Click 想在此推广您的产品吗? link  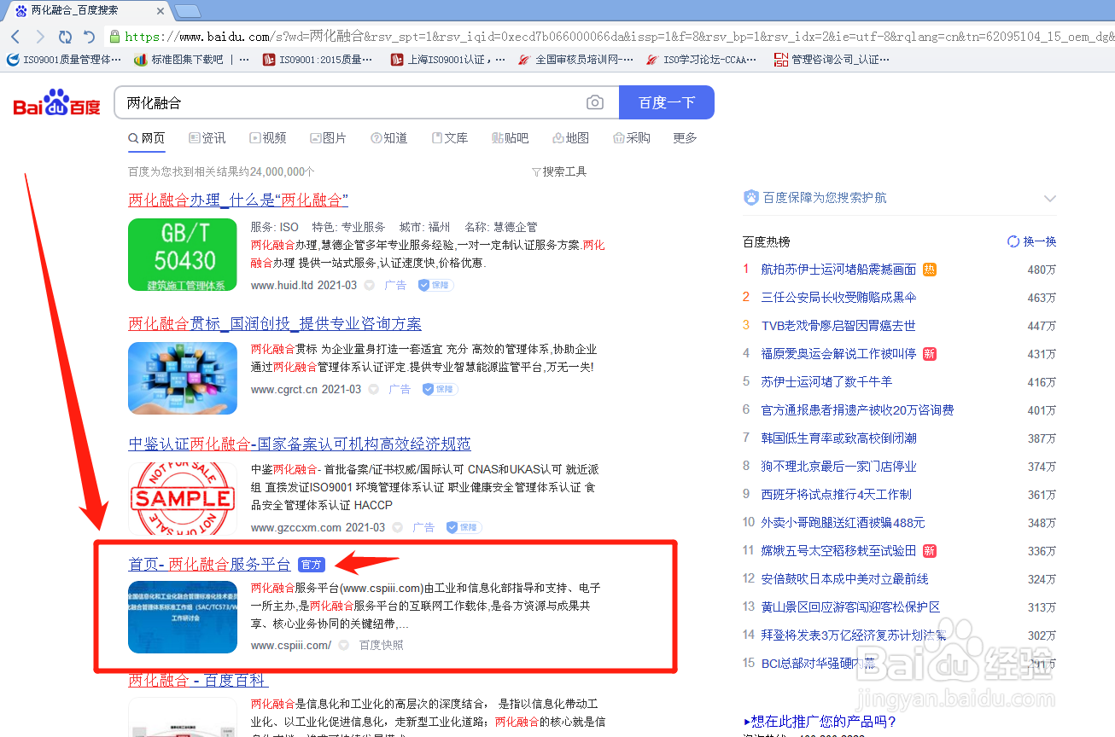(820, 722)
